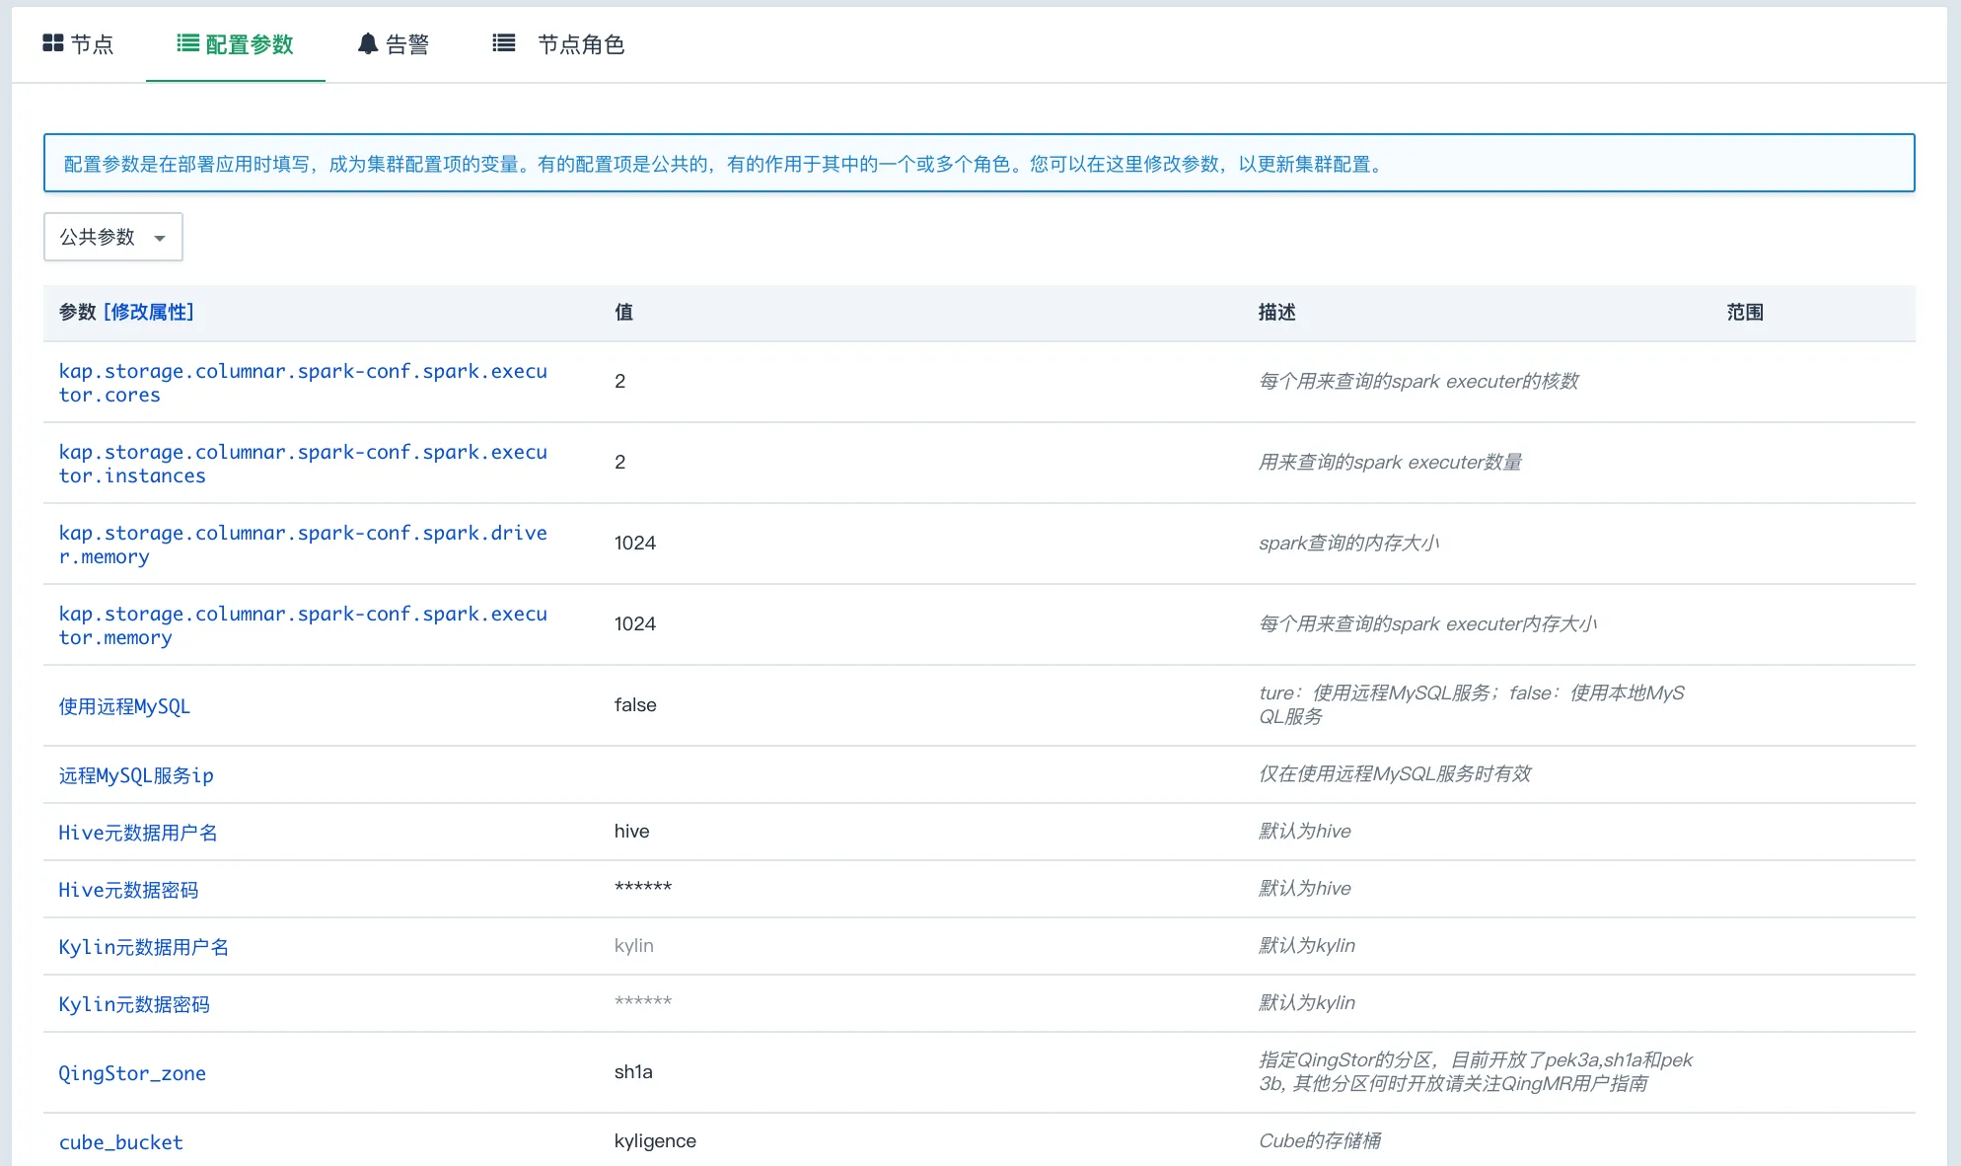Image resolution: width=1961 pixels, height=1166 pixels.
Task: Select the 配置参数 tab label
Action: 250,44
